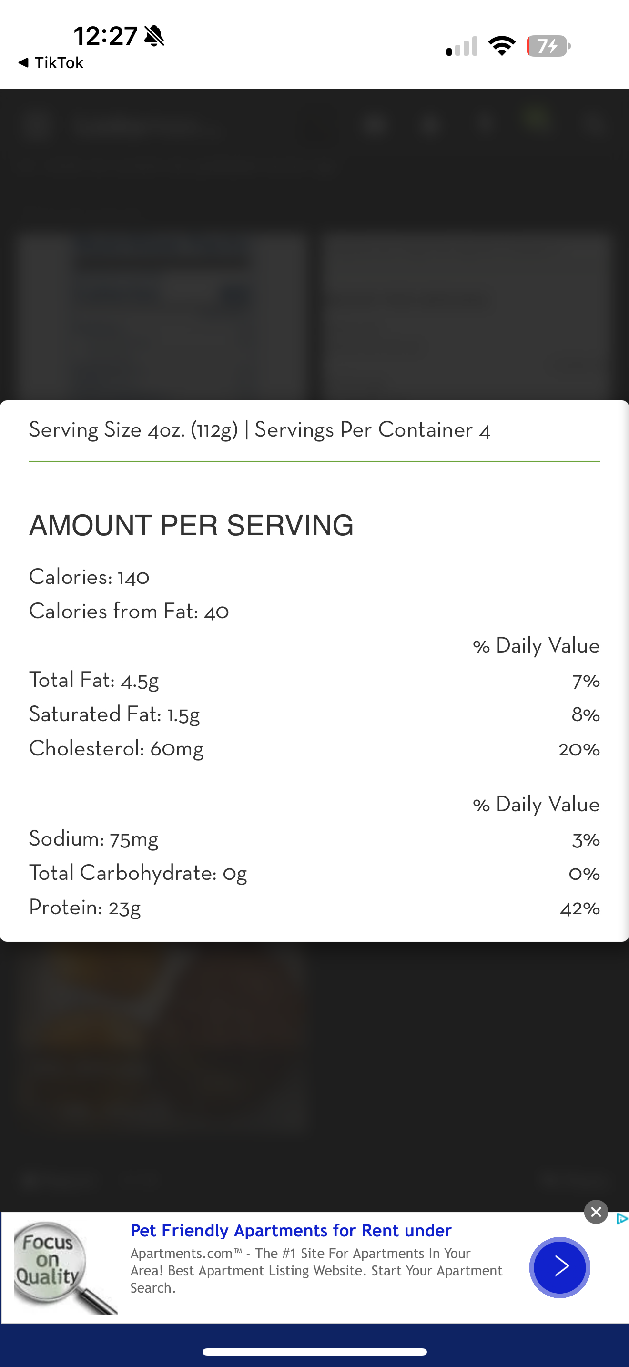Return to the TikTok app label
The image size is (629, 1367).
pyautogui.click(x=58, y=62)
